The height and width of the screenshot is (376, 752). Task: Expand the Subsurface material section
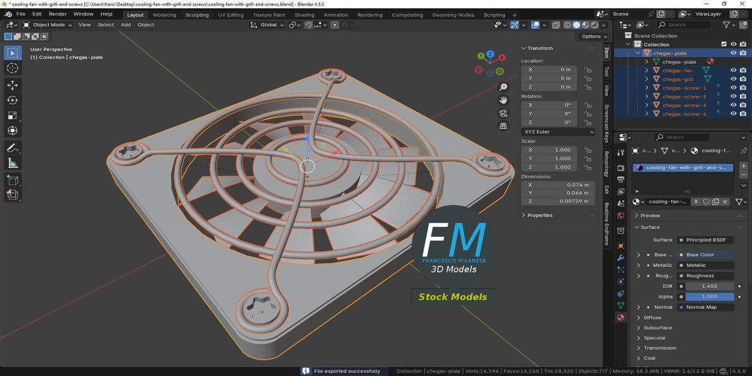pos(657,328)
